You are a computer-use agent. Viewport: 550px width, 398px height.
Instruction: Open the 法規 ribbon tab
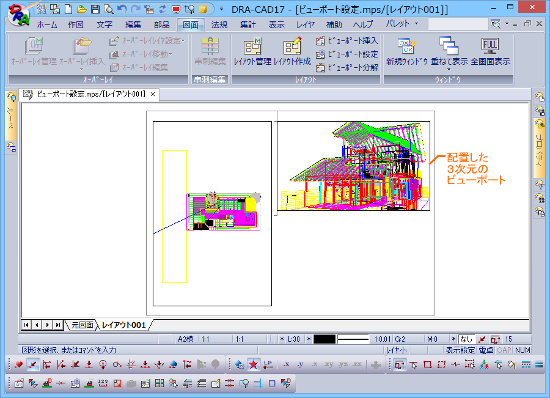click(x=219, y=24)
